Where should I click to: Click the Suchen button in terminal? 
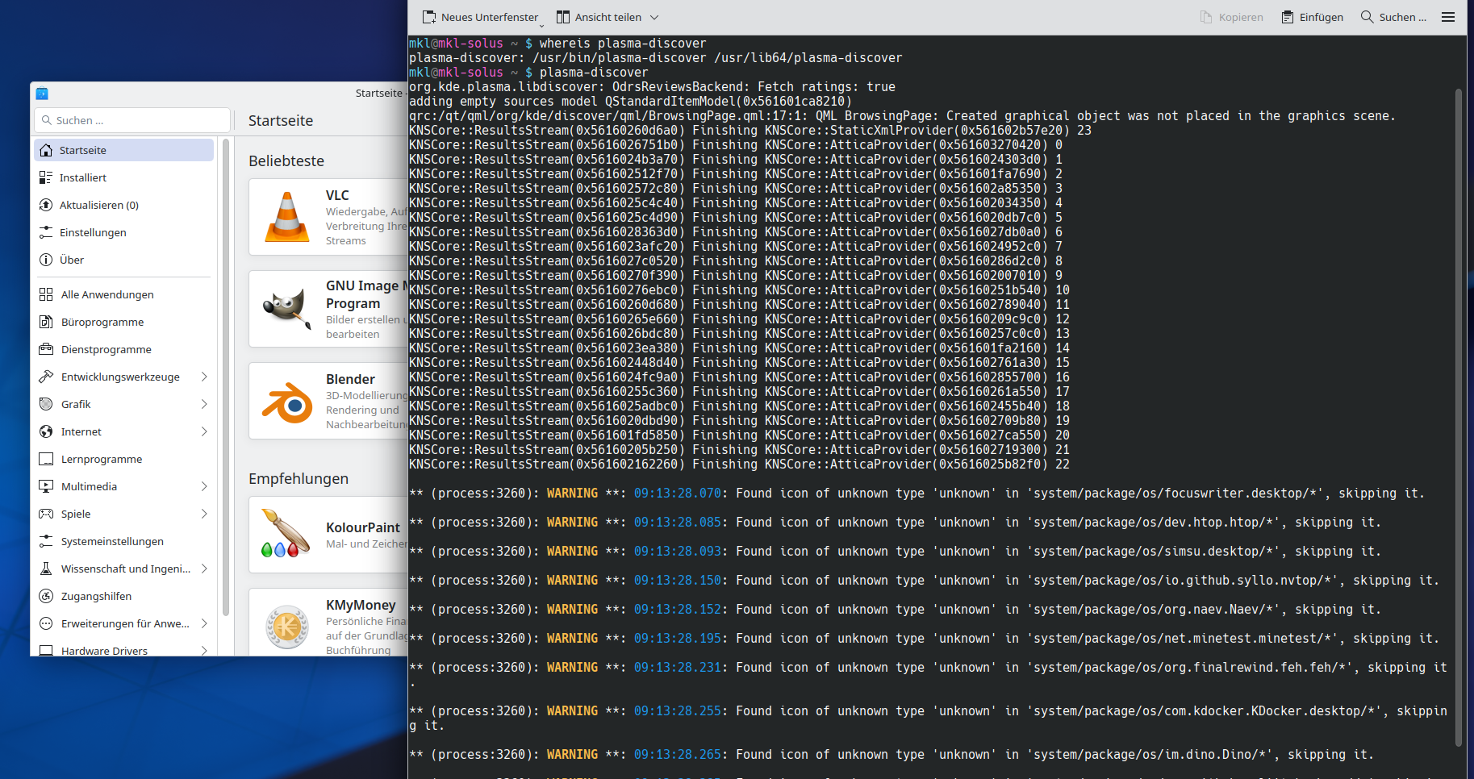coord(1393,17)
